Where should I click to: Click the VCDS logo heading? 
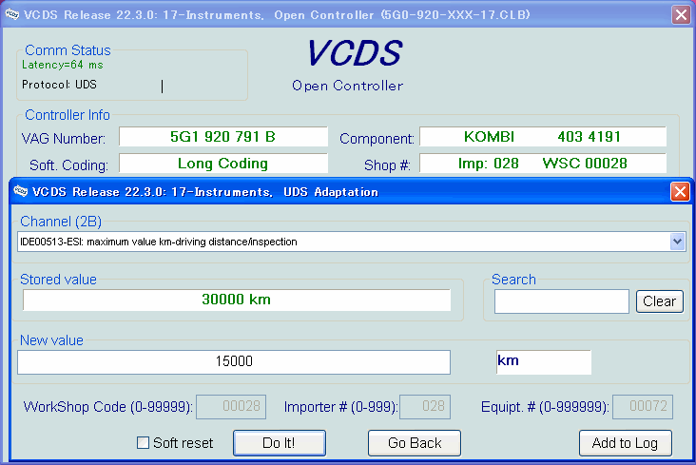[x=355, y=53]
